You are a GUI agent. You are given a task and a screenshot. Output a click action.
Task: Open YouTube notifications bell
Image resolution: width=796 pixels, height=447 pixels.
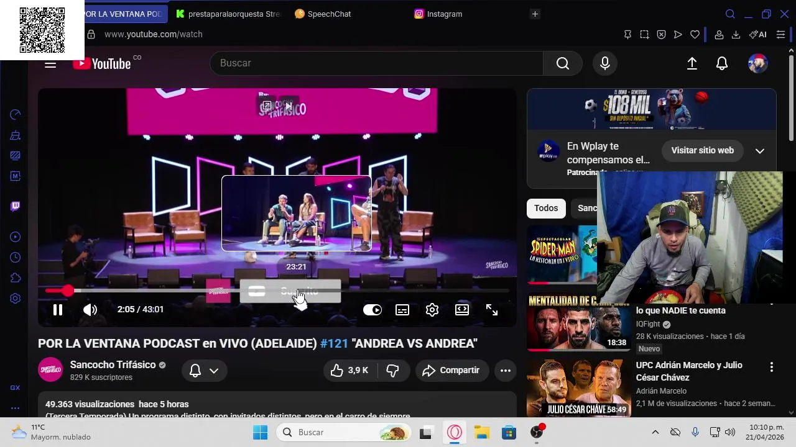coord(722,63)
